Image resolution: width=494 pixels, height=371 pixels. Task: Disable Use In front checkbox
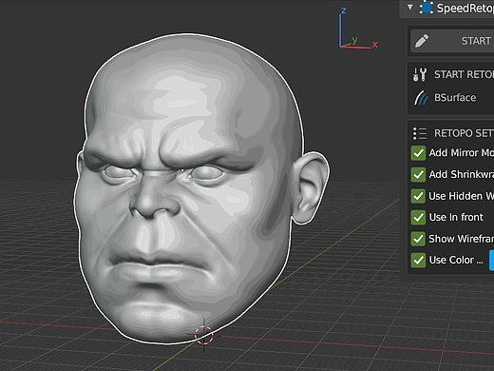click(x=418, y=218)
